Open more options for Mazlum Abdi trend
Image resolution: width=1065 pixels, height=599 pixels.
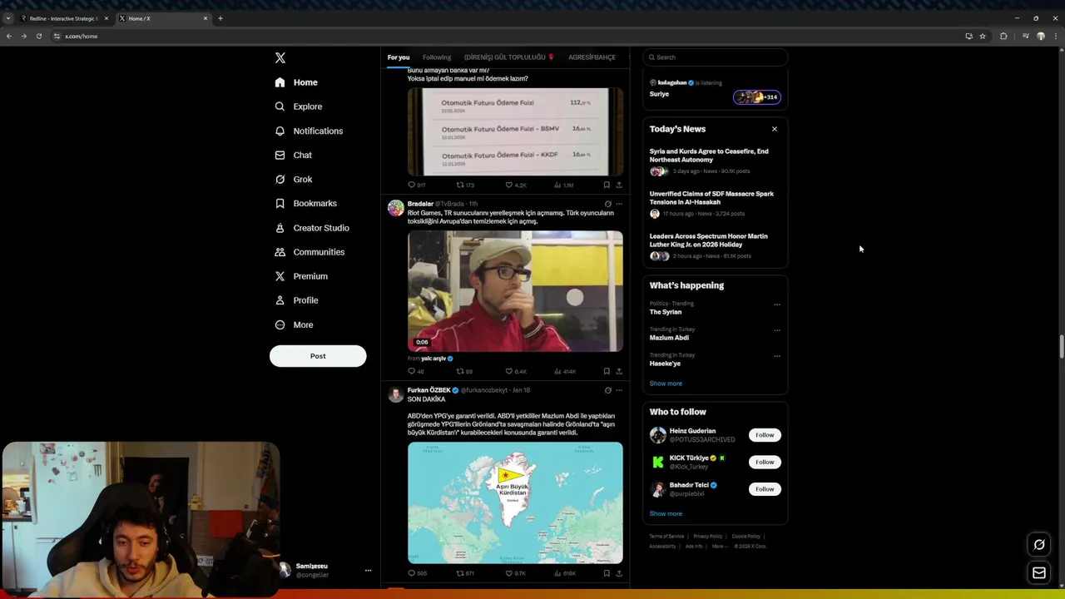777,330
